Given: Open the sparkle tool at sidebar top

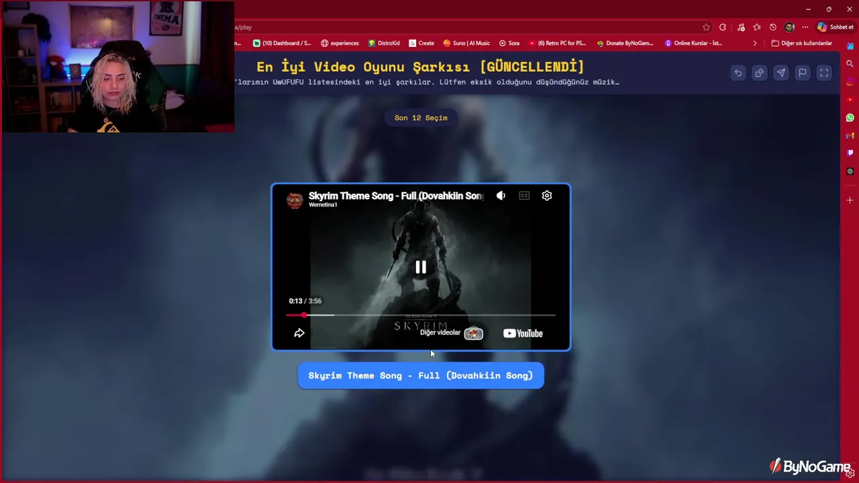Looking at the screenshot, I should 850,46.
